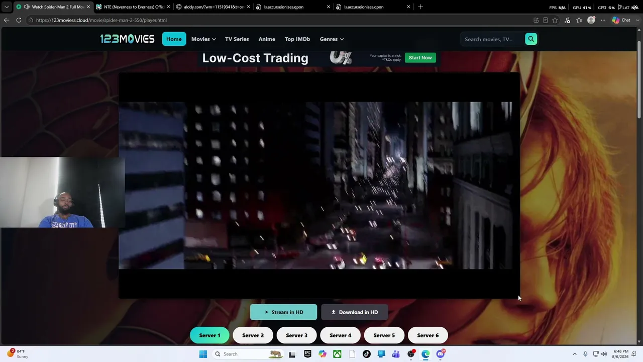
Task: Select Server 2
Action: (253, 335)
